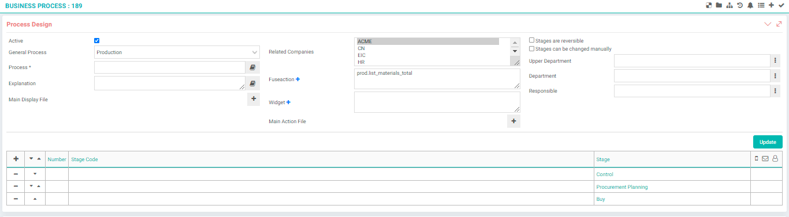Add a Main Action File

pyautogui.click(x=513, y=121)
